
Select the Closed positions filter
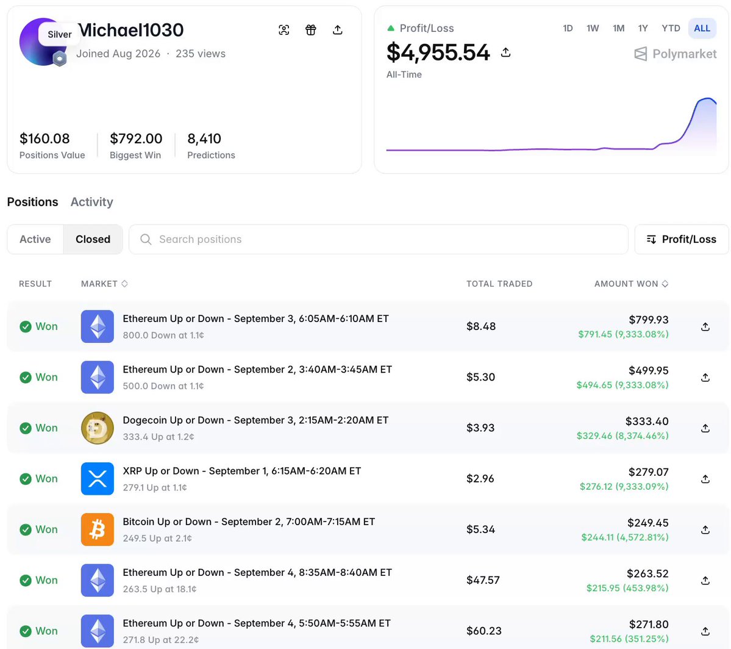pos(93,239)
